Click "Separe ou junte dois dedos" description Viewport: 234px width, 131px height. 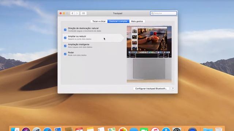(80, 39)
